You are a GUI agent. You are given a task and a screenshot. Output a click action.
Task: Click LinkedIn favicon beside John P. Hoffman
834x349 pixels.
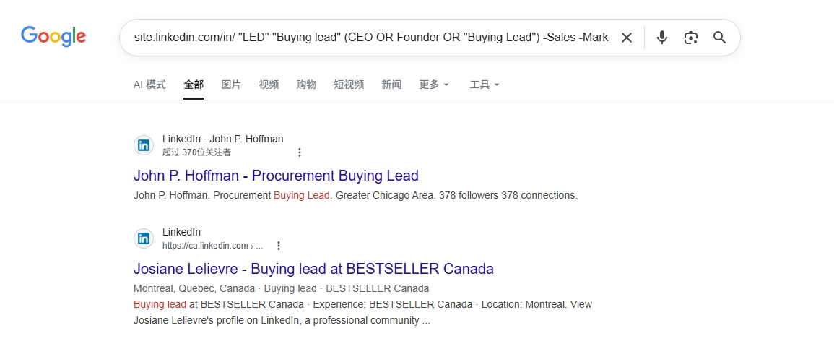pyautogui.click(x=144, y=145)
